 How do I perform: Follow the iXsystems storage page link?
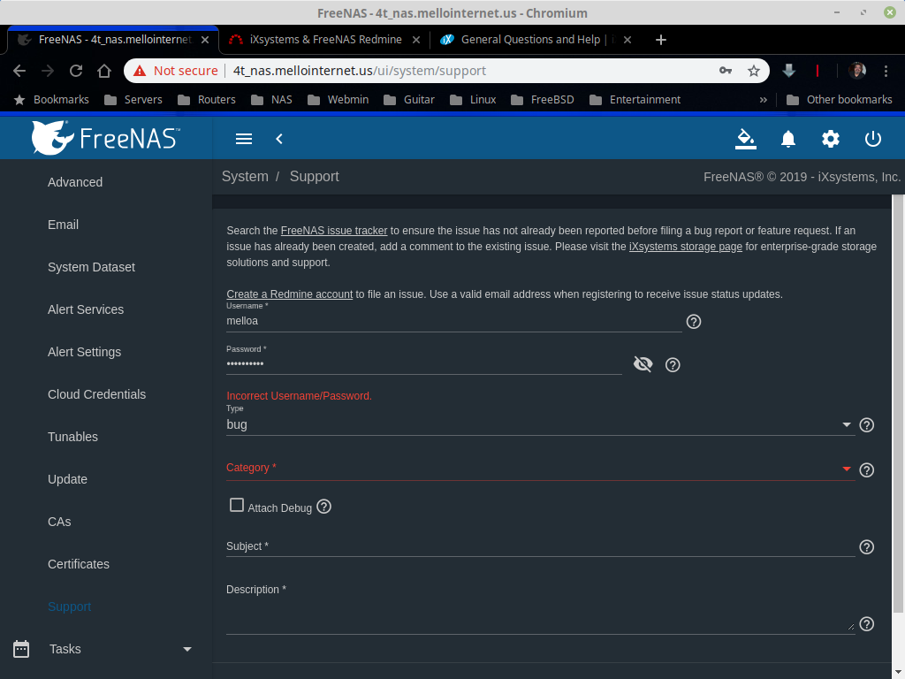(x=685, y=247)
